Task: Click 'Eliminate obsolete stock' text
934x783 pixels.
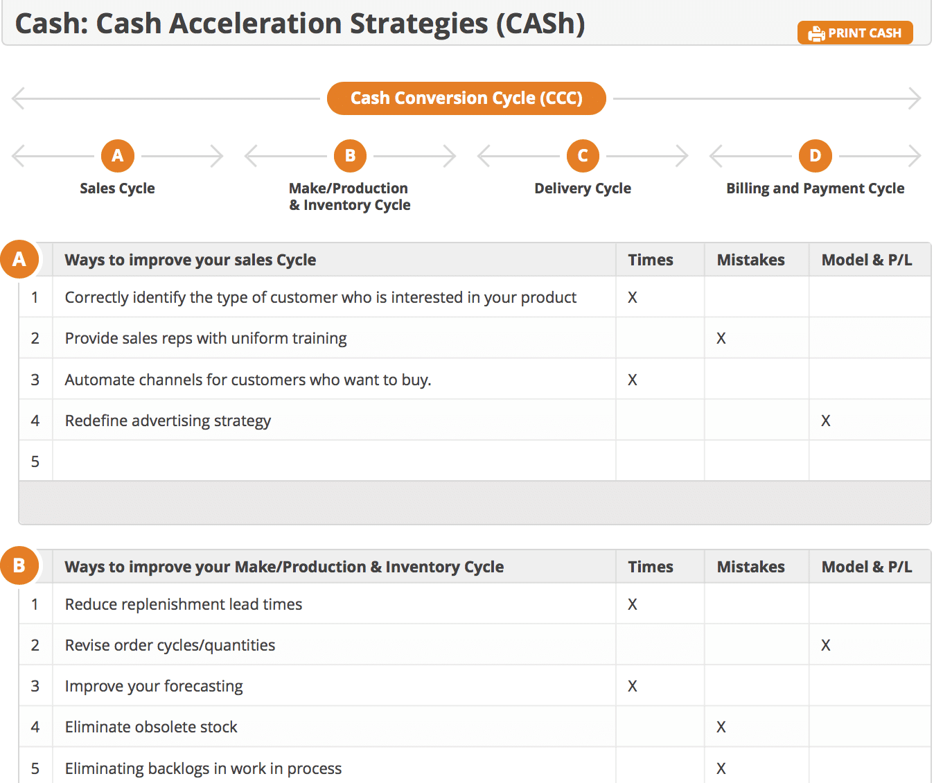Action: pos(151,727)
